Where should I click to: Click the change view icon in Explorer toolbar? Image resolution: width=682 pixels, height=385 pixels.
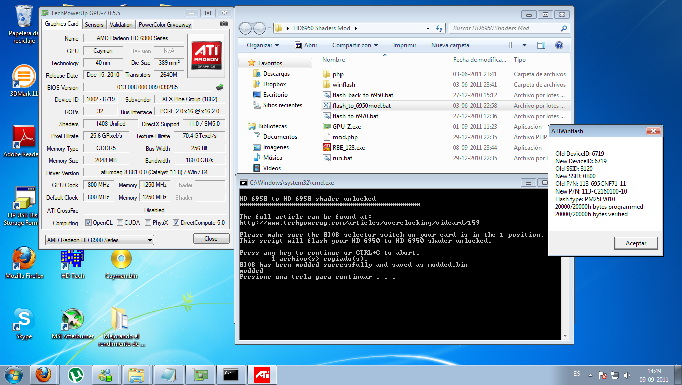coord(513,45)
